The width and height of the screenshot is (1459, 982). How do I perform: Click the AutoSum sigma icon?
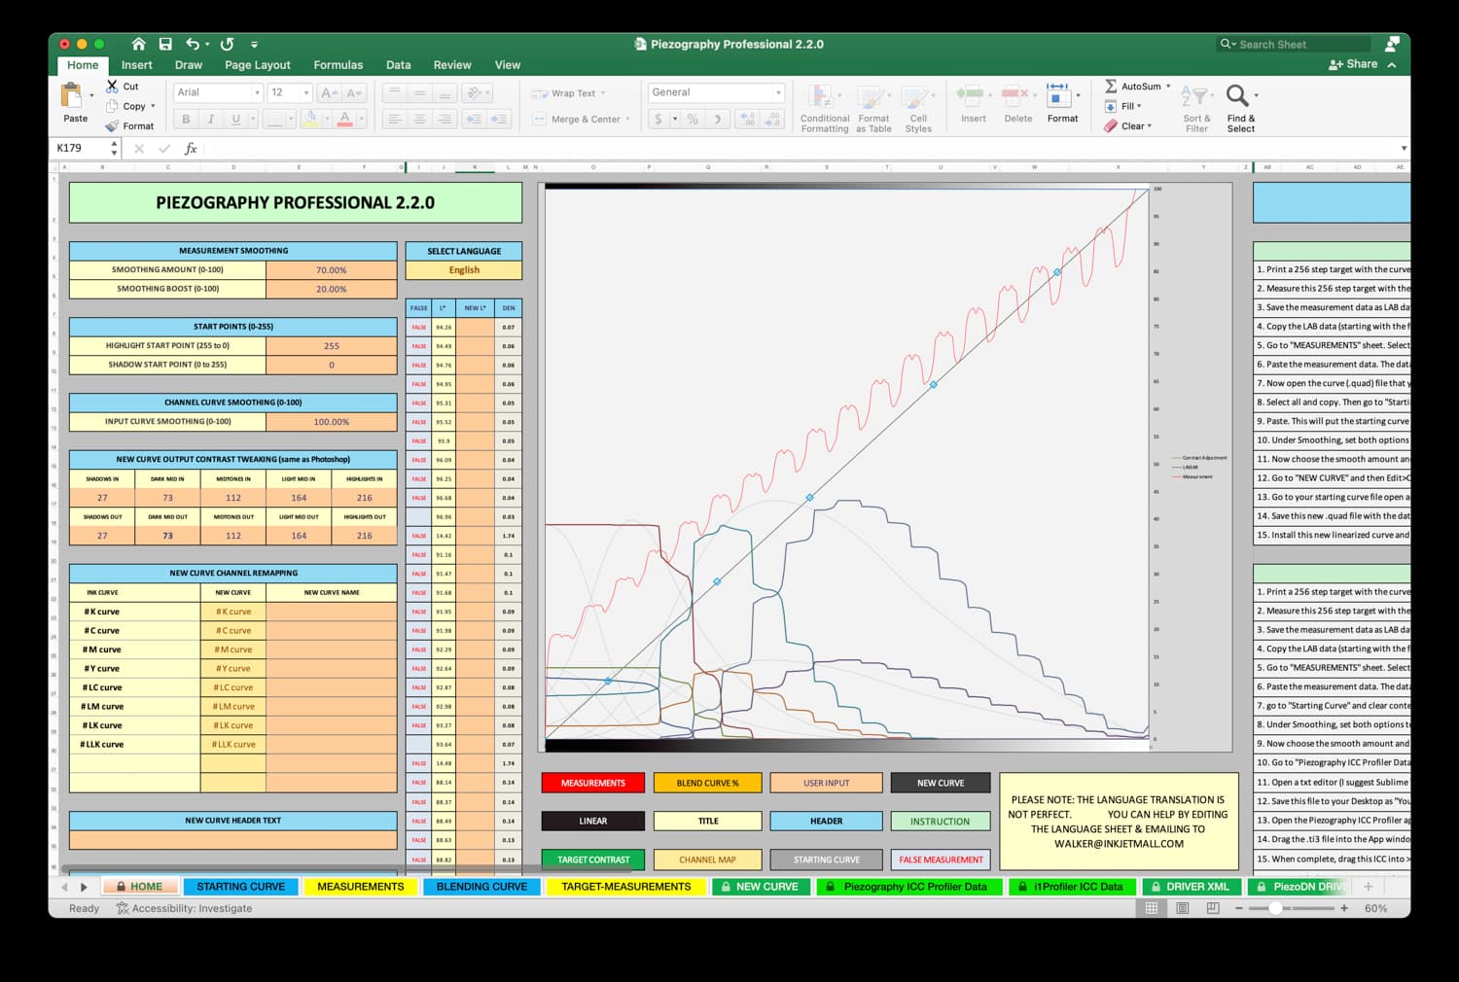(x=1111, y=86)
